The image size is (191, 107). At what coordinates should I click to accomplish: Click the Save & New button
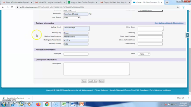pos(93,81)
